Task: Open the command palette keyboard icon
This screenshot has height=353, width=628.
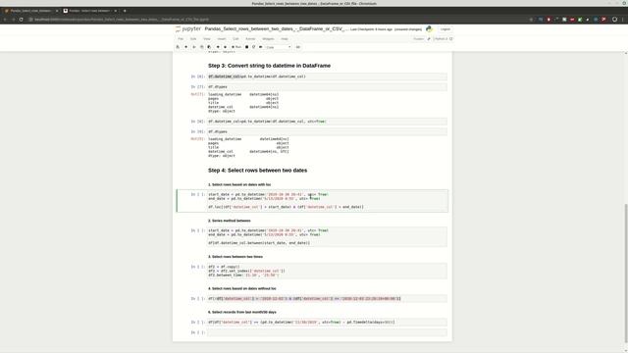Action: (298, 47)
